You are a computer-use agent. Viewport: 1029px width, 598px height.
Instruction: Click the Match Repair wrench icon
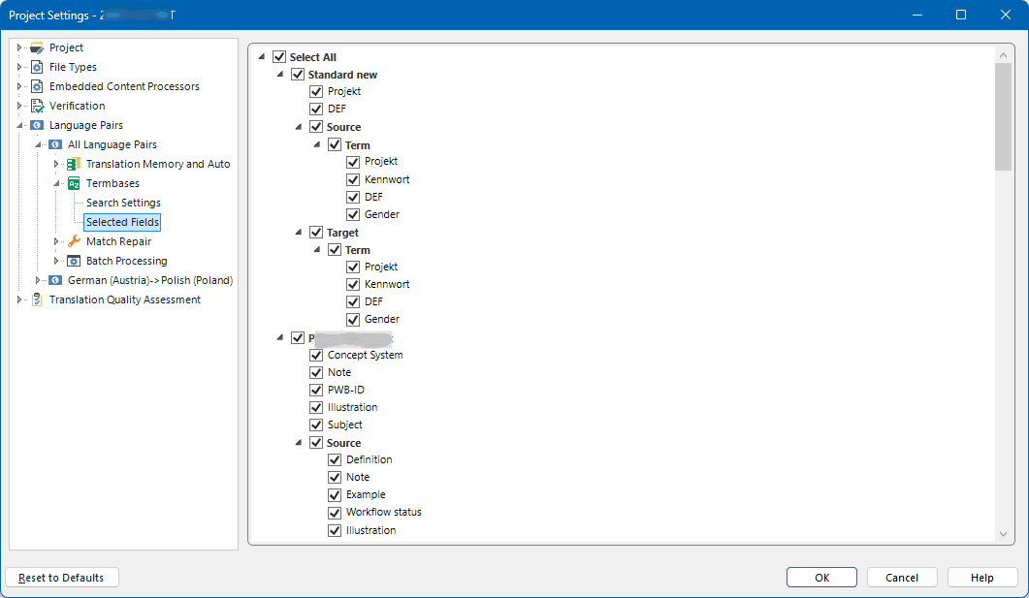73,240
